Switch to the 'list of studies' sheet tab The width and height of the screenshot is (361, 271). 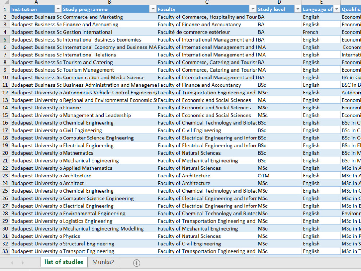(64, 262)
